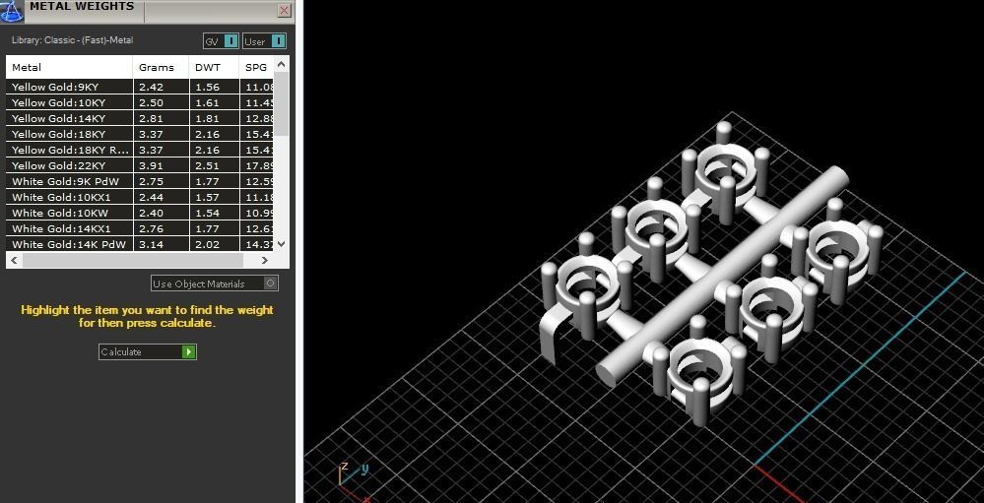
Task: Click horizontal scroll right arrow
Action: (x=265, y=260)
